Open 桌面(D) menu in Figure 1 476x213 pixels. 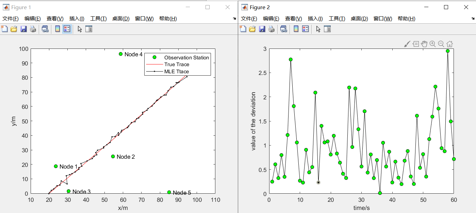[x=121, y=19]
